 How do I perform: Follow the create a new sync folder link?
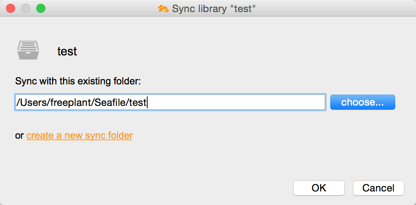[x=79, y=136]
